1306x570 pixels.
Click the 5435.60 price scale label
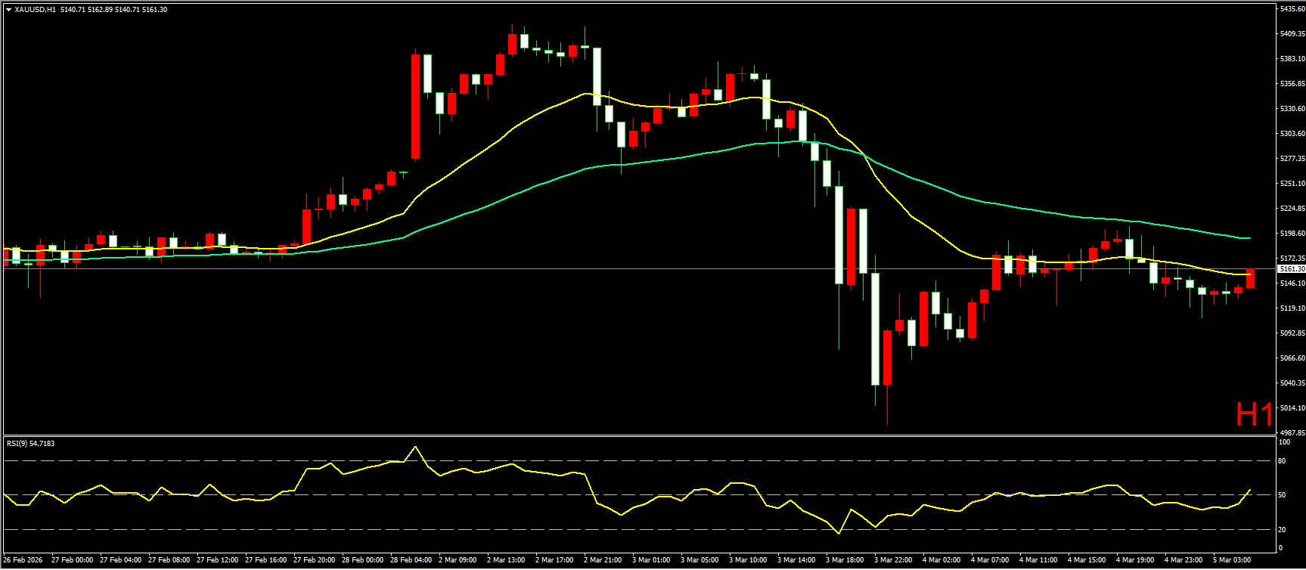point(1292,9)
